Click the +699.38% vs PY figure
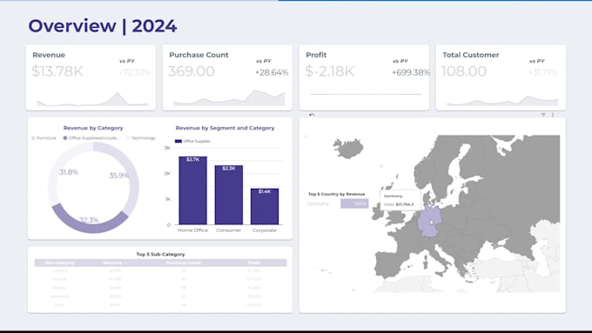The width and height of the screenshot is (592, 333). (411, 72)
